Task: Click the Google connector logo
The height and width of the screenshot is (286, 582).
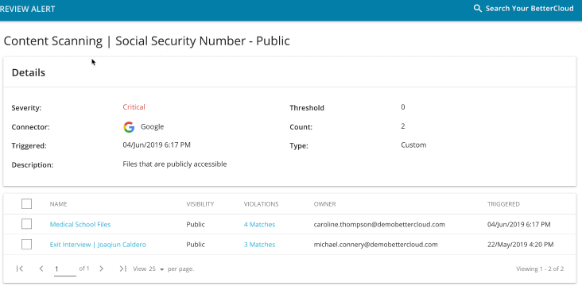Action: (129, 127)
